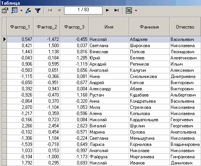
Task: Select surname Широкова
Action: coord(140,46)
